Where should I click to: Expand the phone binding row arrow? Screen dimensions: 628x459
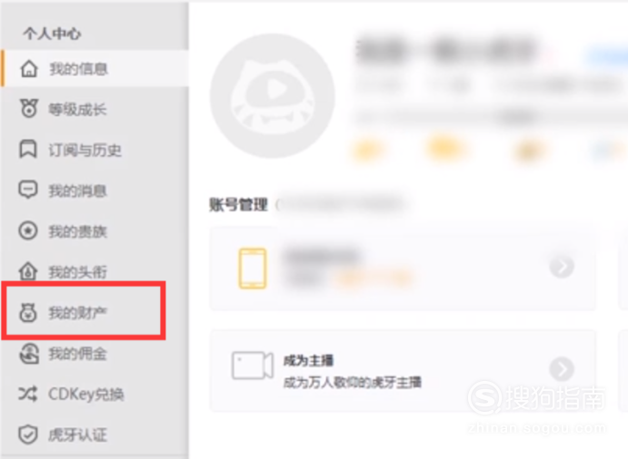562,267
